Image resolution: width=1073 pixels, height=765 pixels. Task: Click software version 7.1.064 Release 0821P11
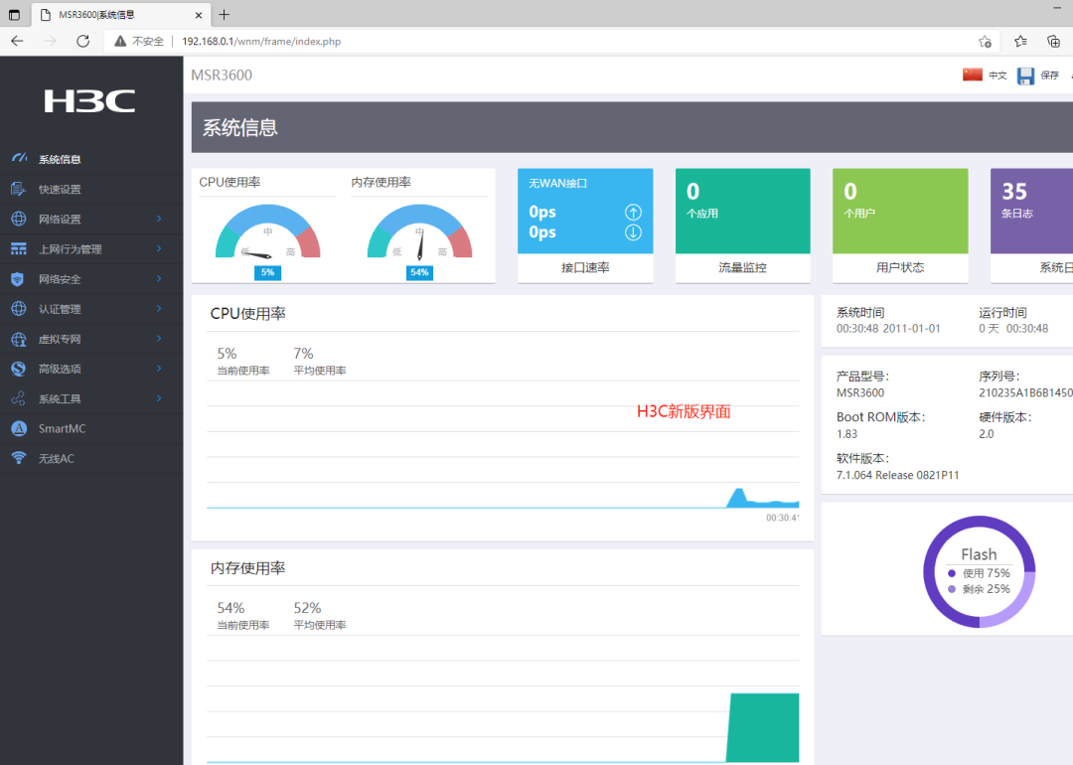pos(897,475)
